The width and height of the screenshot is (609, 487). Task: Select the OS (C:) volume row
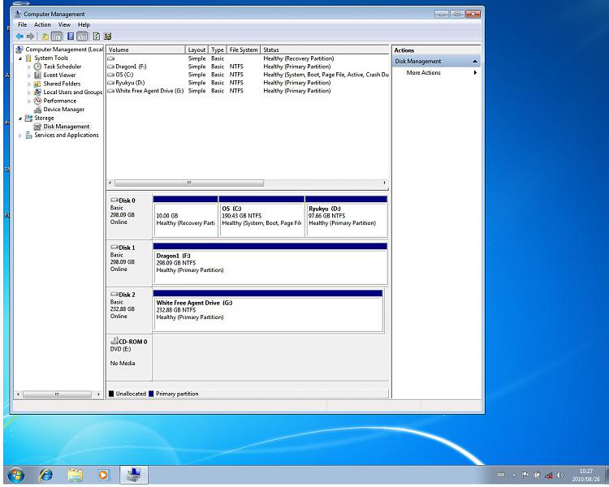248,75
